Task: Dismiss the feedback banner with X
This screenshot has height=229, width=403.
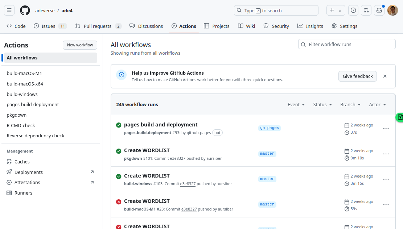Action: tap(385, 76)
